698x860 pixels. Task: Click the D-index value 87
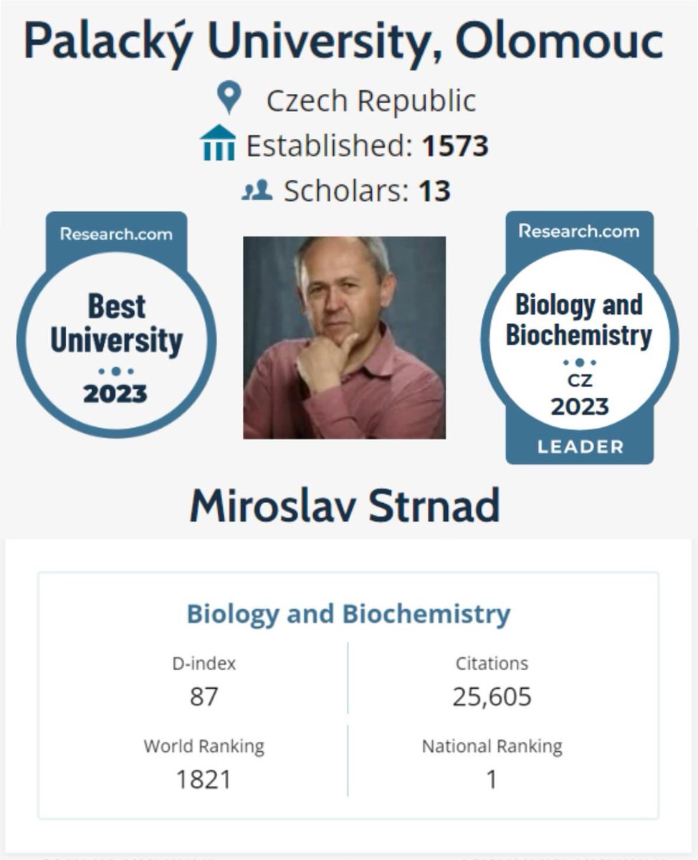(x=204, y=697)
